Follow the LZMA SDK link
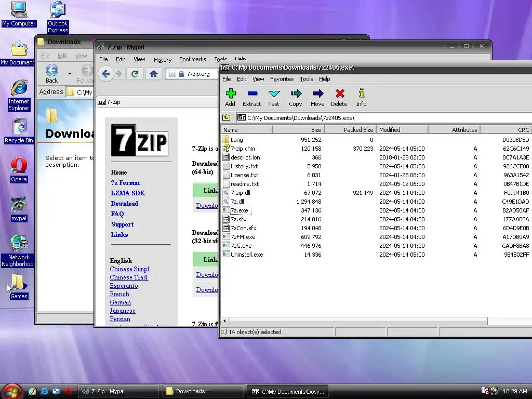This screenshot has width=532, height=399. pos(128,193)
